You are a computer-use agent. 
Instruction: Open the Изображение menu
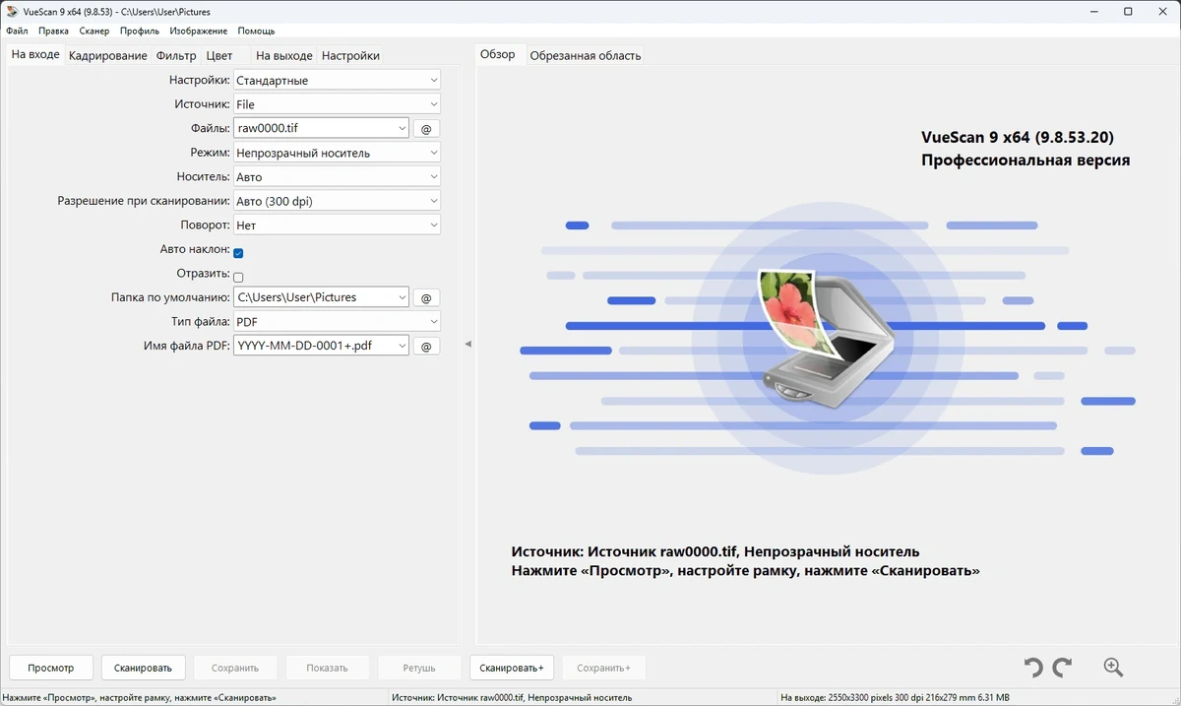click(199, 32)
